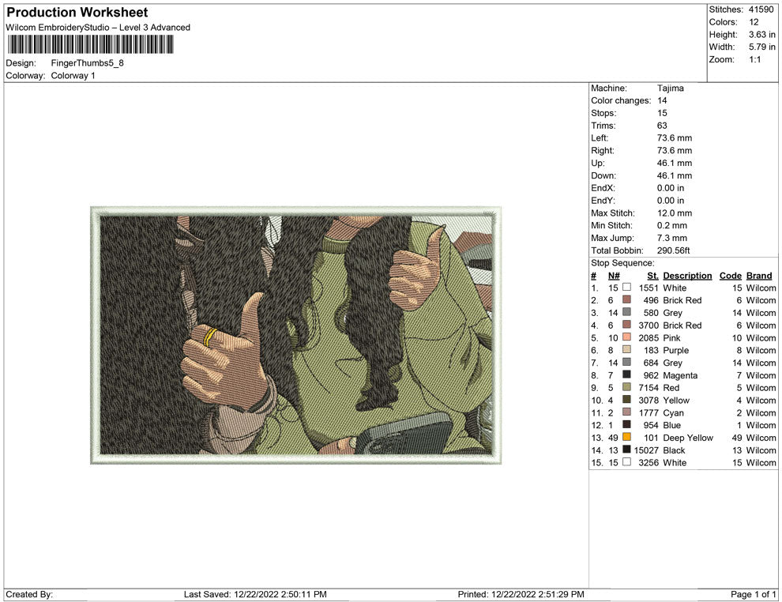Image resolution: width=782 pixels, height=602 pixels.
Task: Click the 'Page 1 of 1' footer text
Action: click(753, 594)
